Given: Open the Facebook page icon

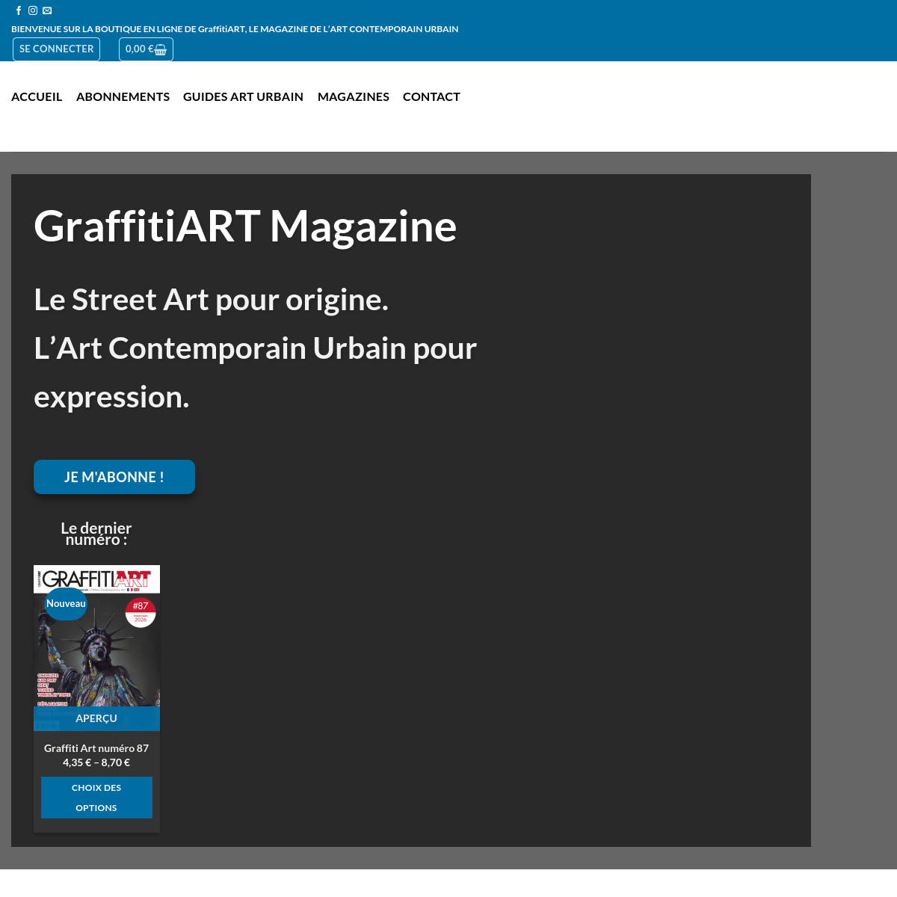Looking at the screenshot, I should 19,10.
